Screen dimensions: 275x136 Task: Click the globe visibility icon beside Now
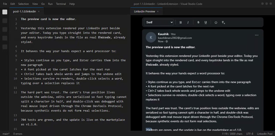(167, 42)
